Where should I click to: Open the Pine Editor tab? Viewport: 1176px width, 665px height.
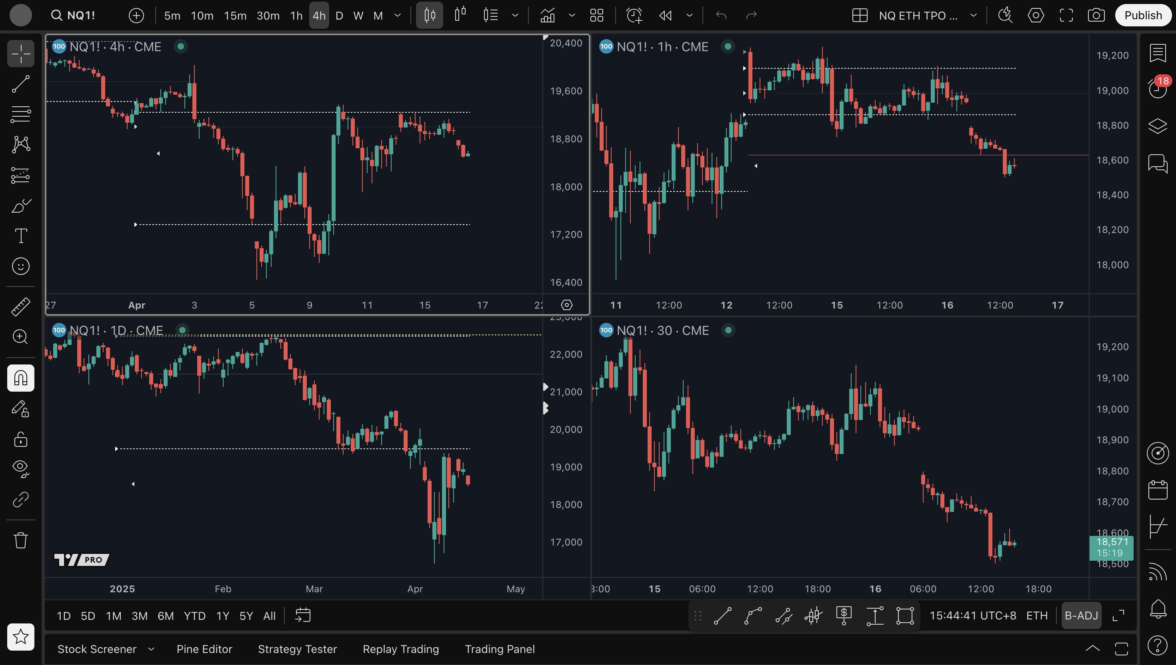tap(204, 649)
